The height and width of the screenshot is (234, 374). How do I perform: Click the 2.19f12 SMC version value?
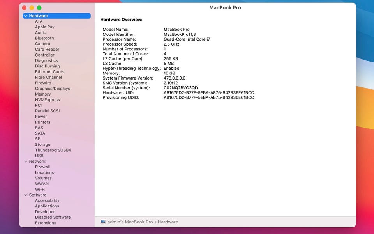tap(171, 83)
